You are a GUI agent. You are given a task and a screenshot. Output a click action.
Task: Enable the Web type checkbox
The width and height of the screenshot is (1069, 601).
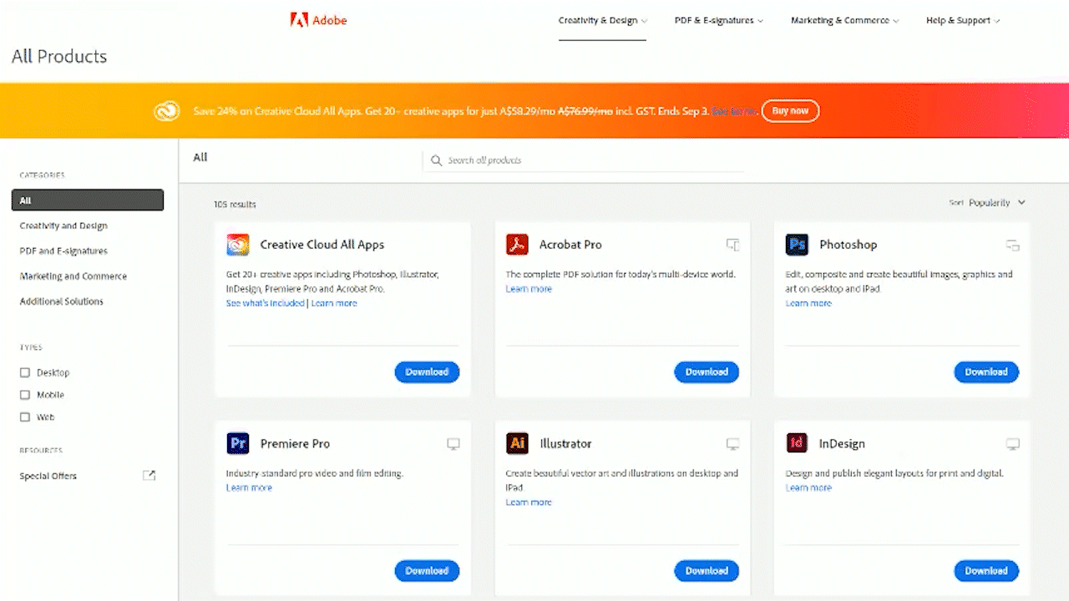point(25,417)
